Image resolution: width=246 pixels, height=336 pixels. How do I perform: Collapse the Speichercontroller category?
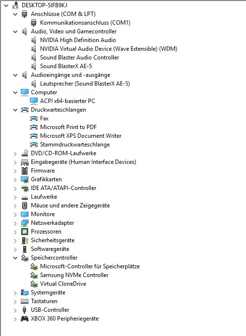point(15,258)
